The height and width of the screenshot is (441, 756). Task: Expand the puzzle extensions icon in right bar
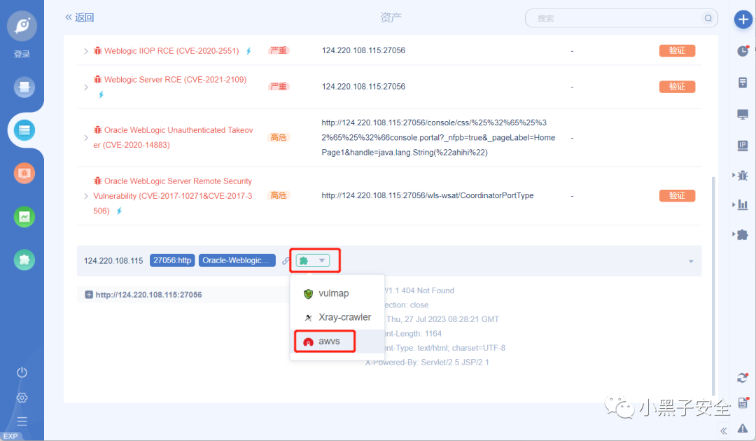pyautogui.click(x=742, y=234)
